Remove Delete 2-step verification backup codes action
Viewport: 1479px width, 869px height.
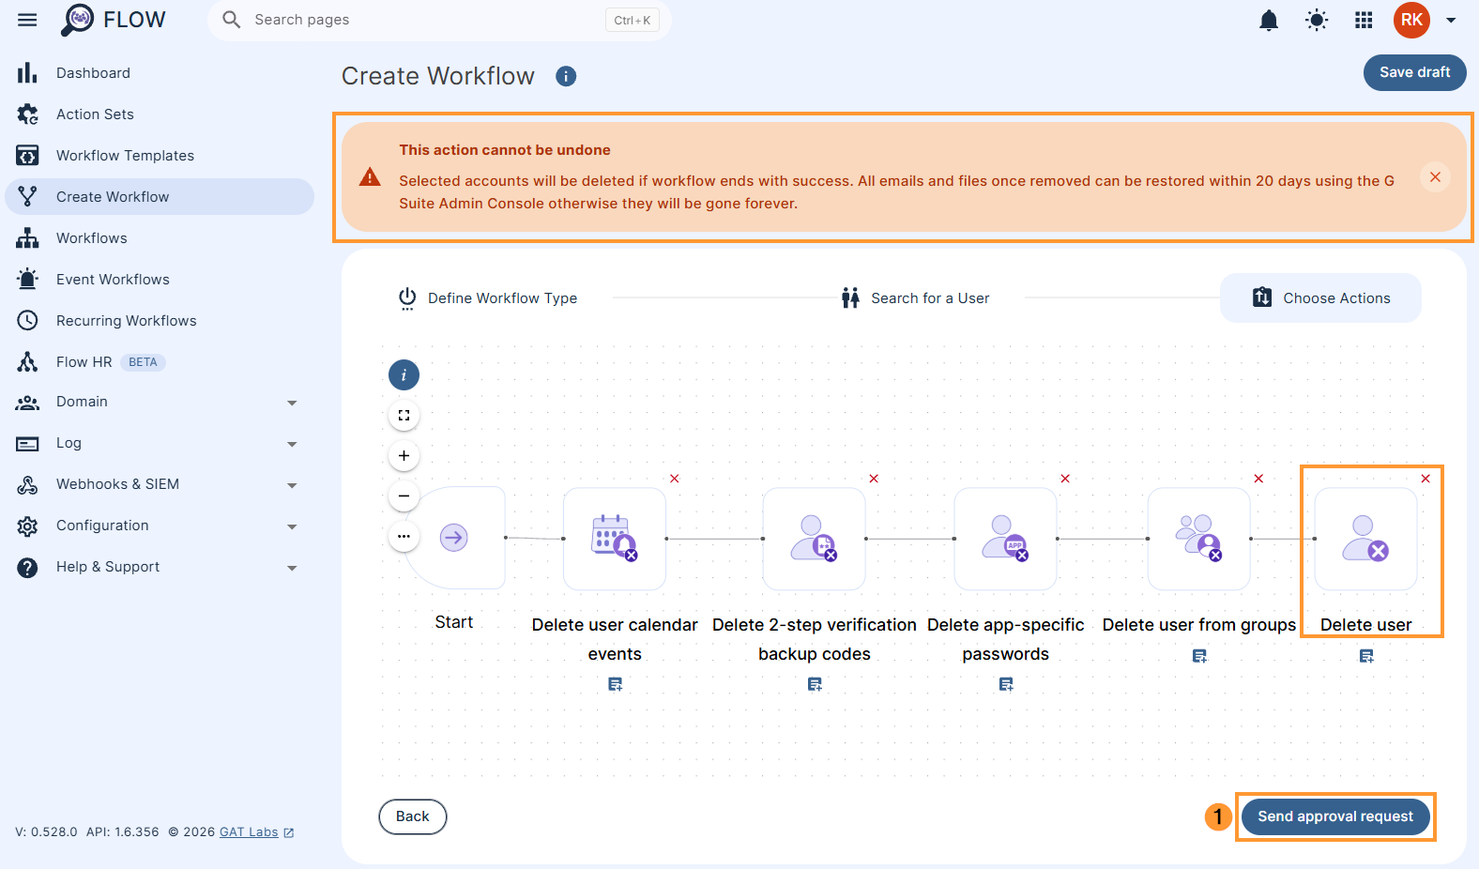pos(874,479)
